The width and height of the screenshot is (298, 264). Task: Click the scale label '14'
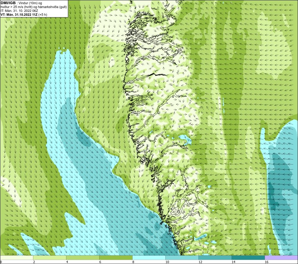point(233,262)
